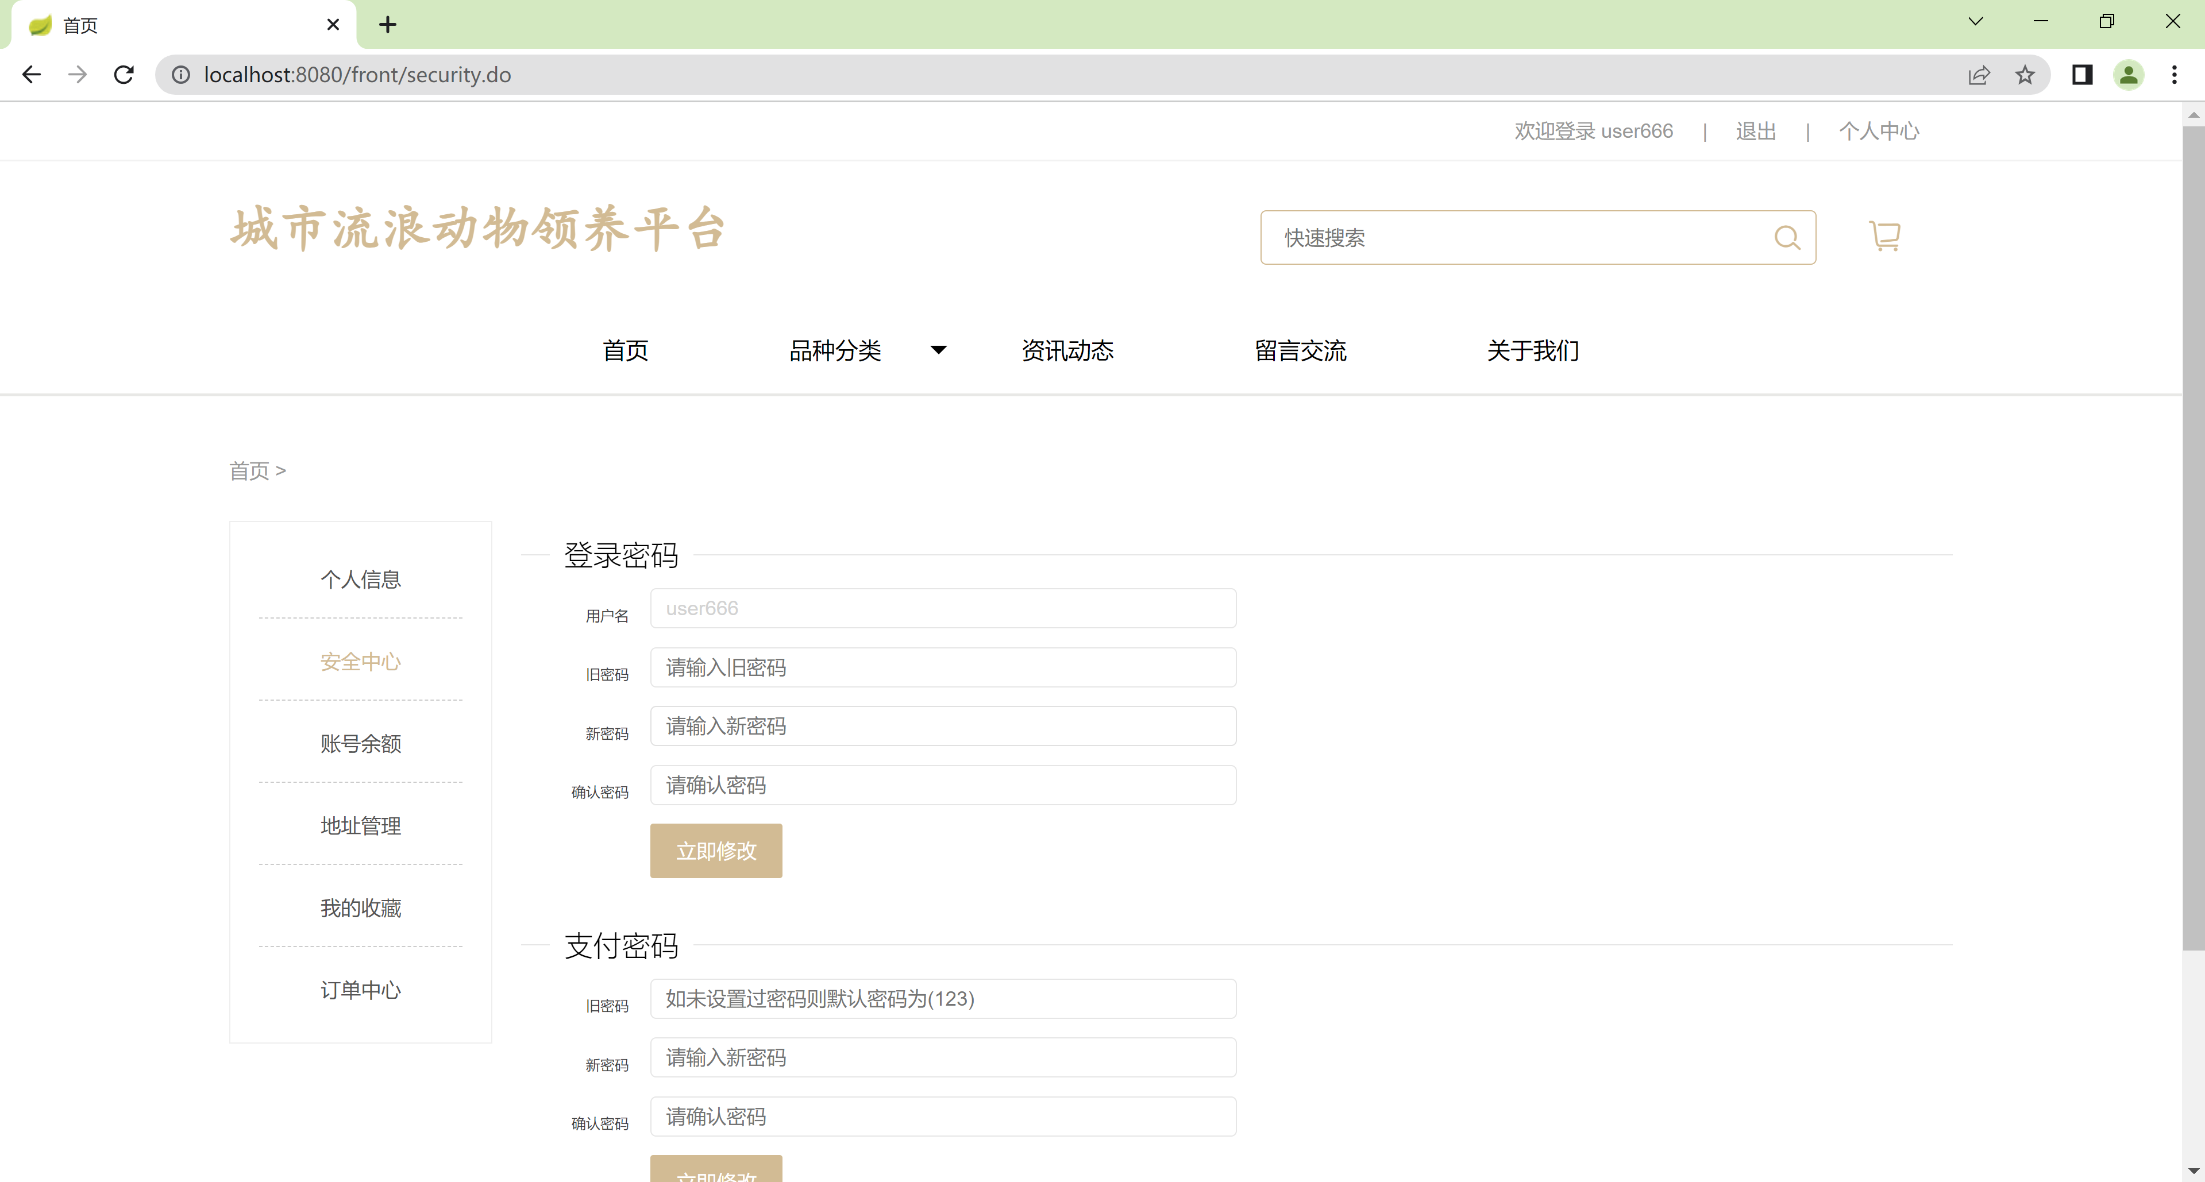
Task: Click the 欢迎登录 user666 text
Action: [x=1593, y=131]
